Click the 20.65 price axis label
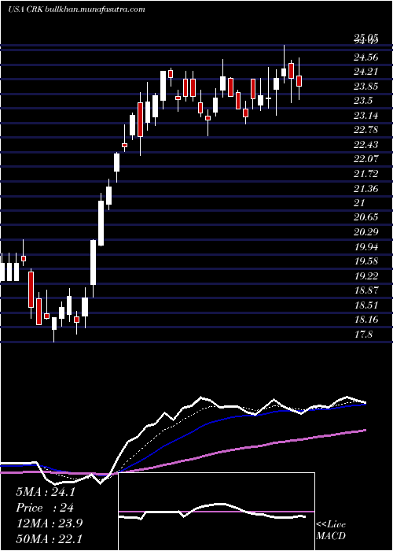Viewport: 393px width, 551px height. (366, 217)
